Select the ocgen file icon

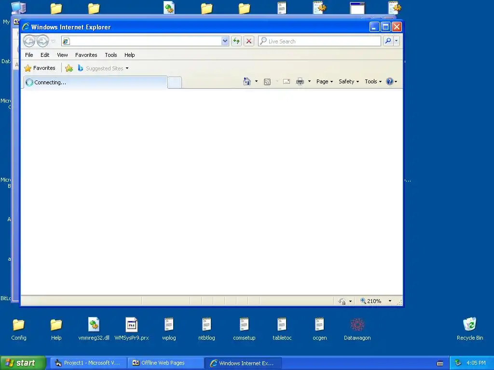pyautogui.click(x=319, y=329)
